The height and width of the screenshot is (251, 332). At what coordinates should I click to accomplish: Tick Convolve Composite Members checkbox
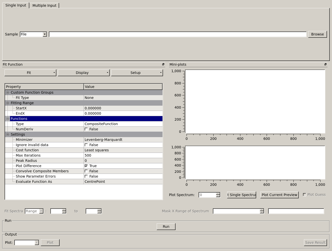click(86, 171)
